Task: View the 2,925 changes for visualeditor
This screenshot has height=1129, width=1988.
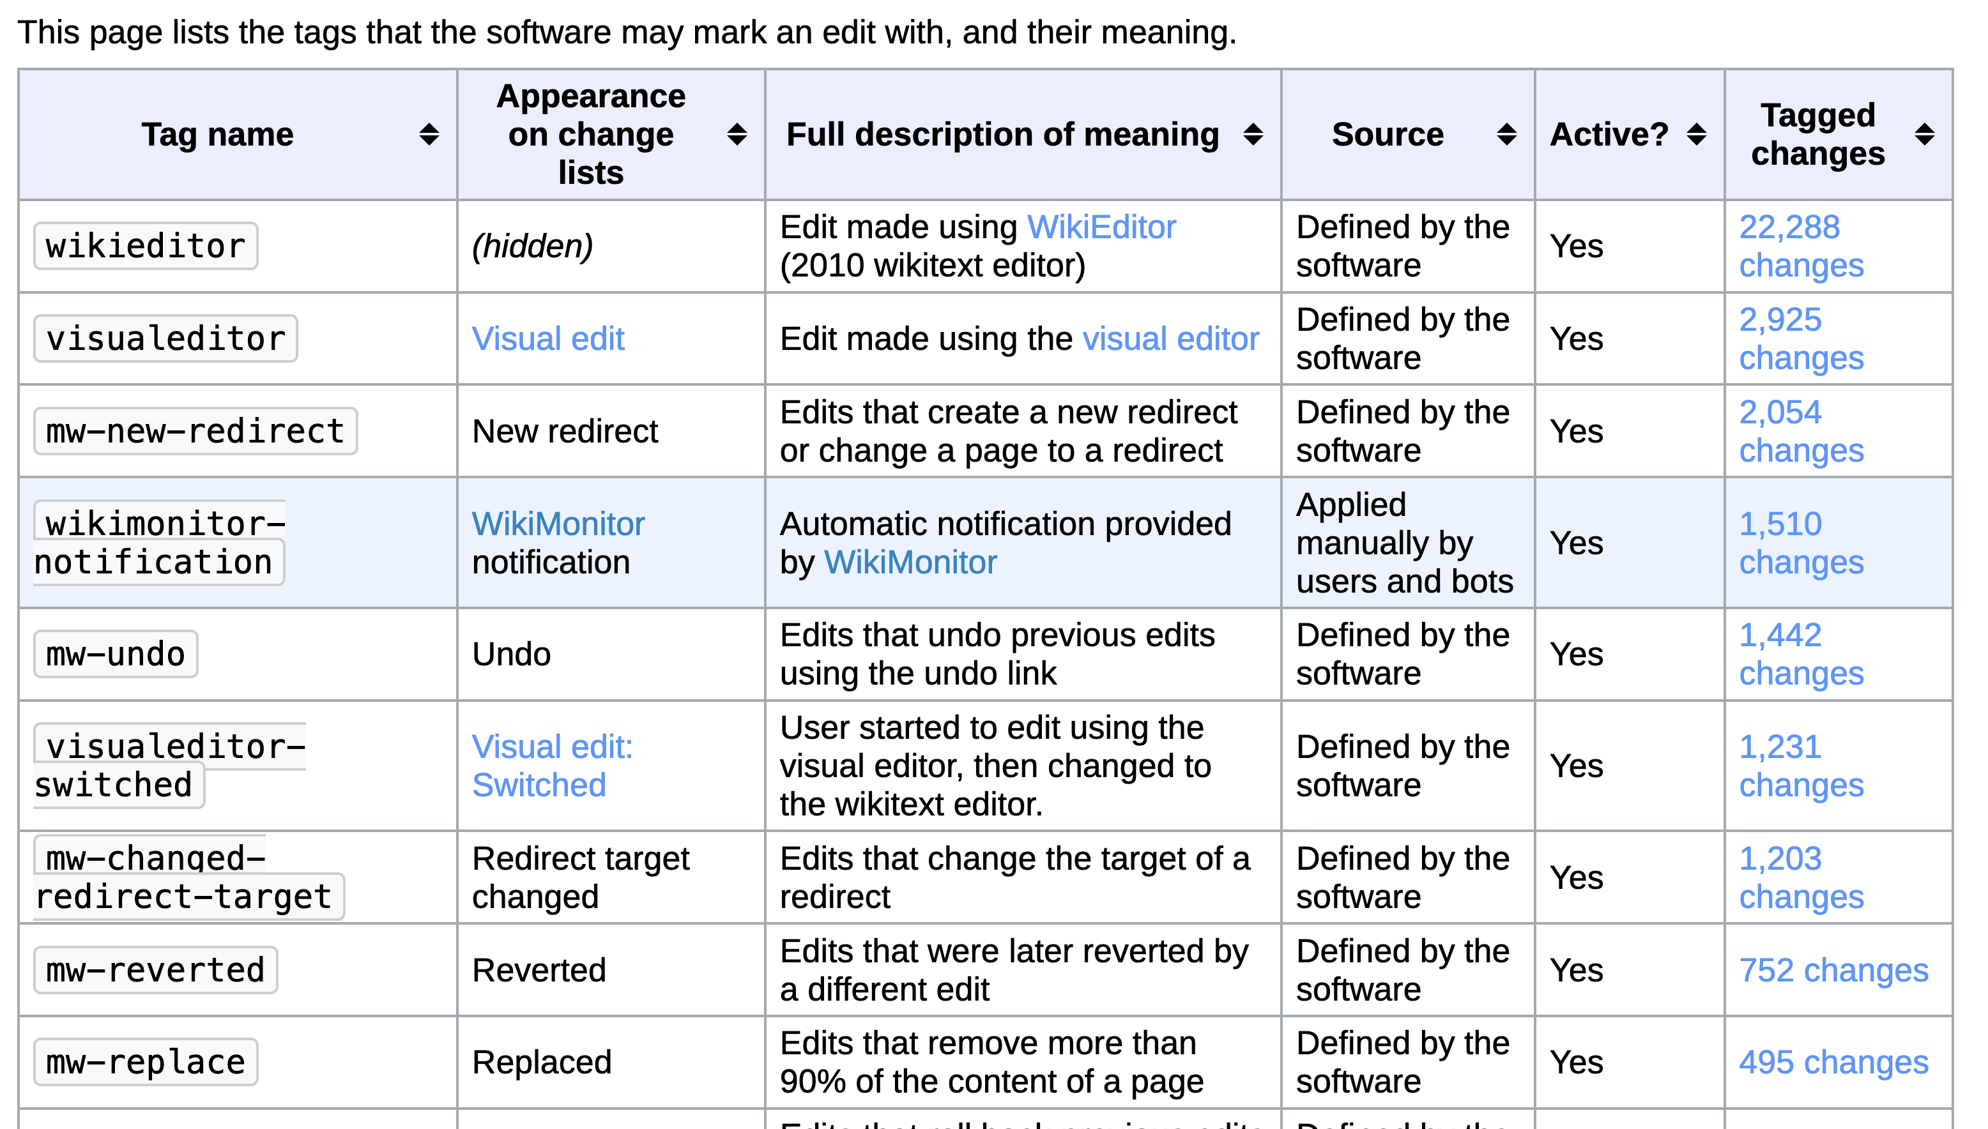Action: [x=1800, y=339]
